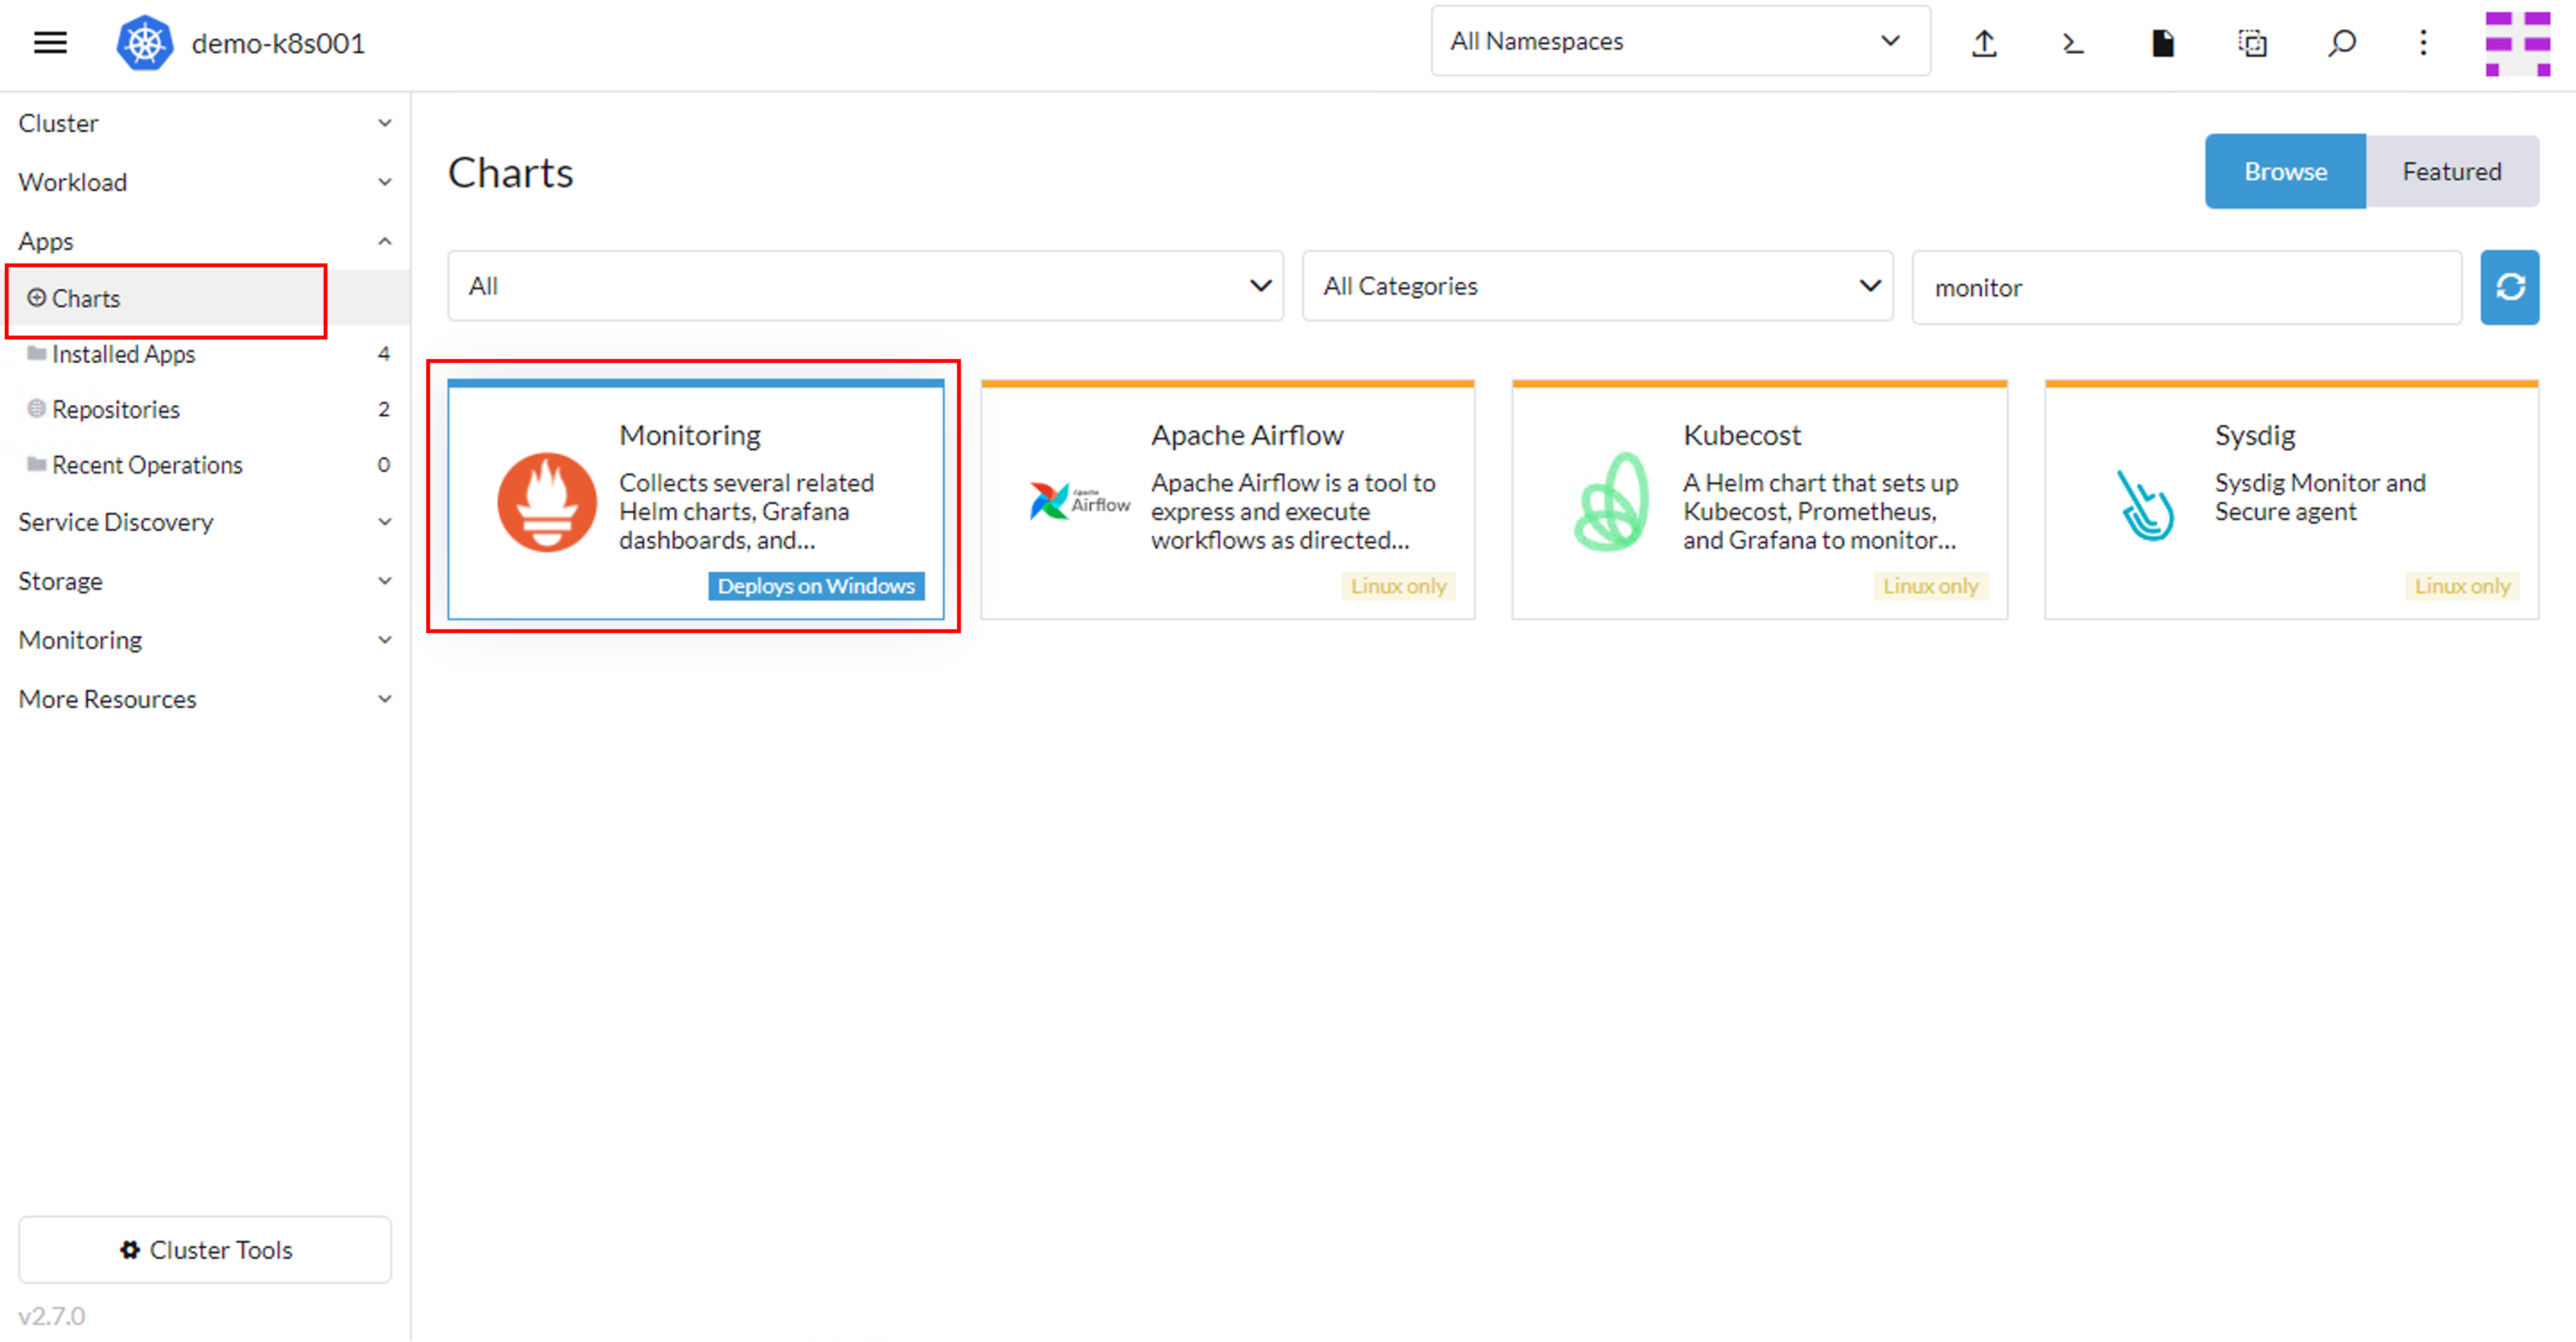Open Repositories in the sidebar
This screenshot has width=2576, height=1342.
click(205, 409)
